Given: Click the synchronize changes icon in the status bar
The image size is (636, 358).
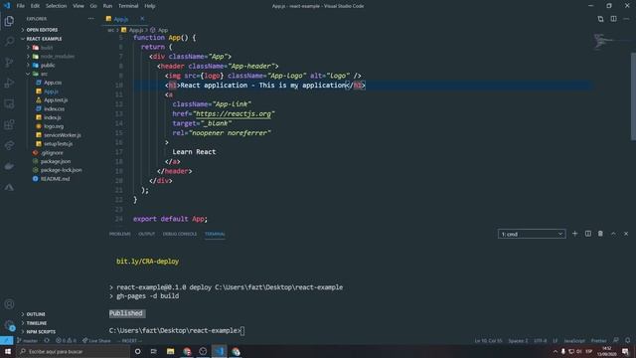Looking at the screenshot, I should pos(47,340).
